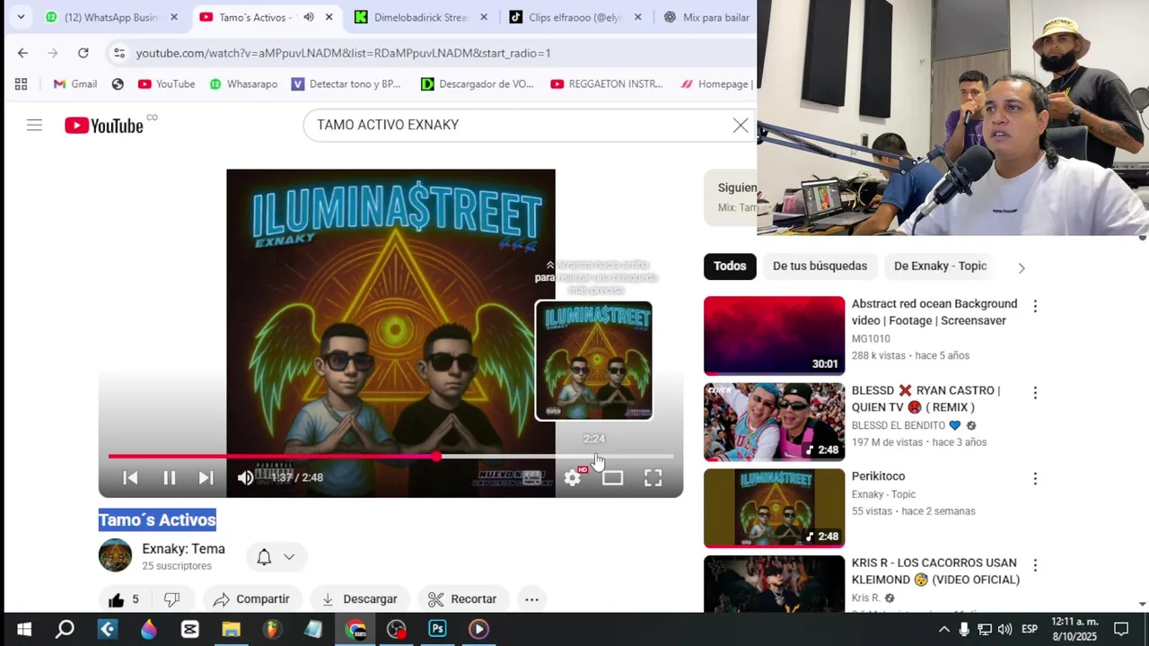Go to YouTube home via logo
Image resolution: width=1149 pixels, height=646 pixels.
click(x=104, y=126)
